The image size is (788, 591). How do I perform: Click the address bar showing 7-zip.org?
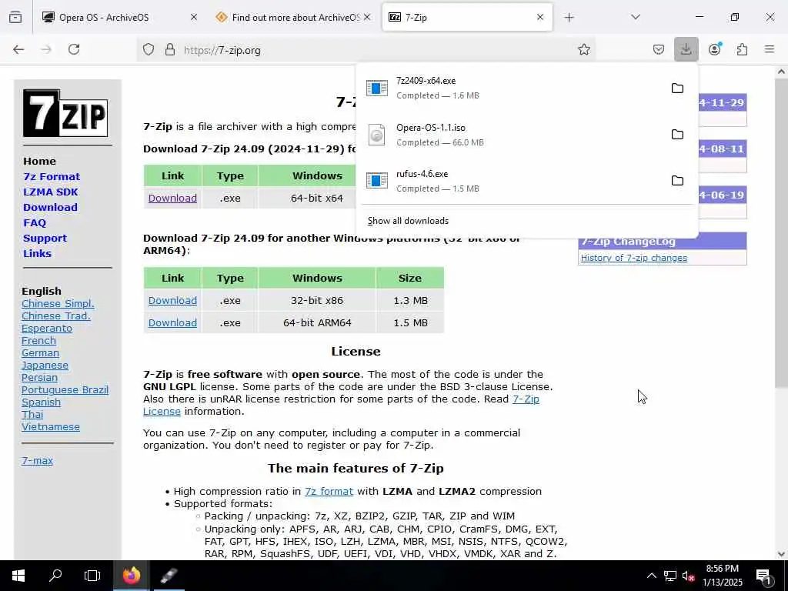pyautogui.click(x=367, y=50)
